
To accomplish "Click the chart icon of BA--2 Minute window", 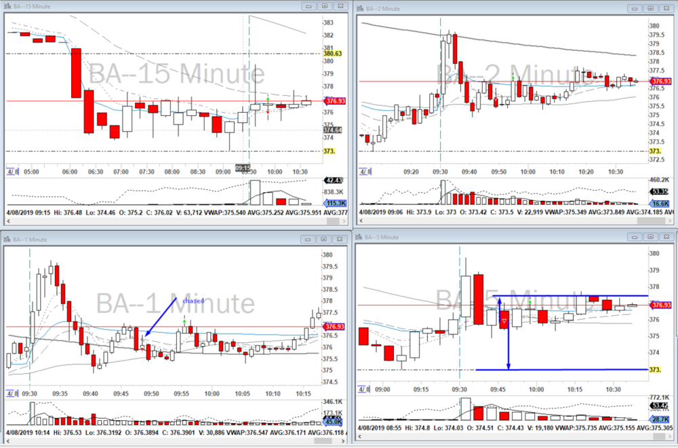I will coord(360,9).
